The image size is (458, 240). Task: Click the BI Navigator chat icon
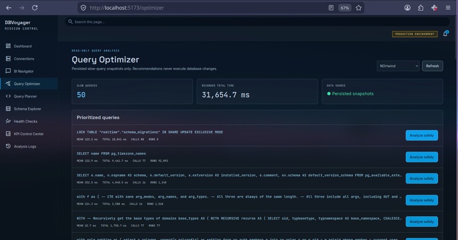pyautogui.click(x=8, y=71)
